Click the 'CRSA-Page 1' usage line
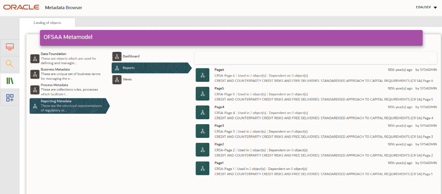Screen dimensions: 442x194 [x=261, y=169]
